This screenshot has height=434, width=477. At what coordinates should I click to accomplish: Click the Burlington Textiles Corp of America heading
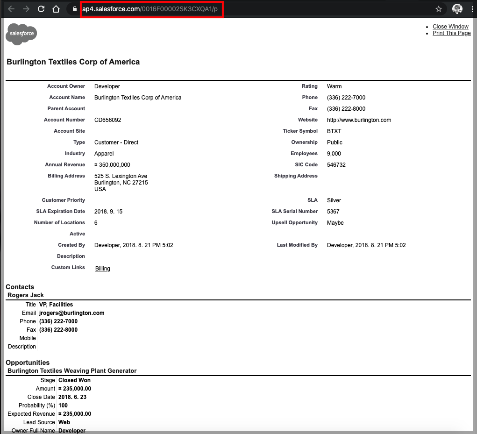tap(73, 62)
